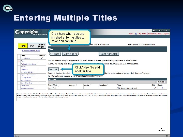Screen dimensions: 183x137
Task: Sort by Title of Work arrows
Action: point(58,85)
